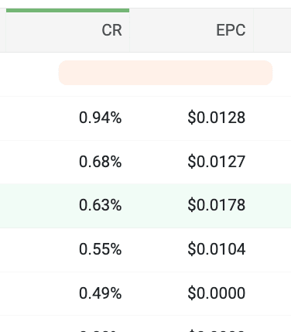Click the $0.0000 EPC cell
The image size is (291, 332).
(x=217, y=293)
